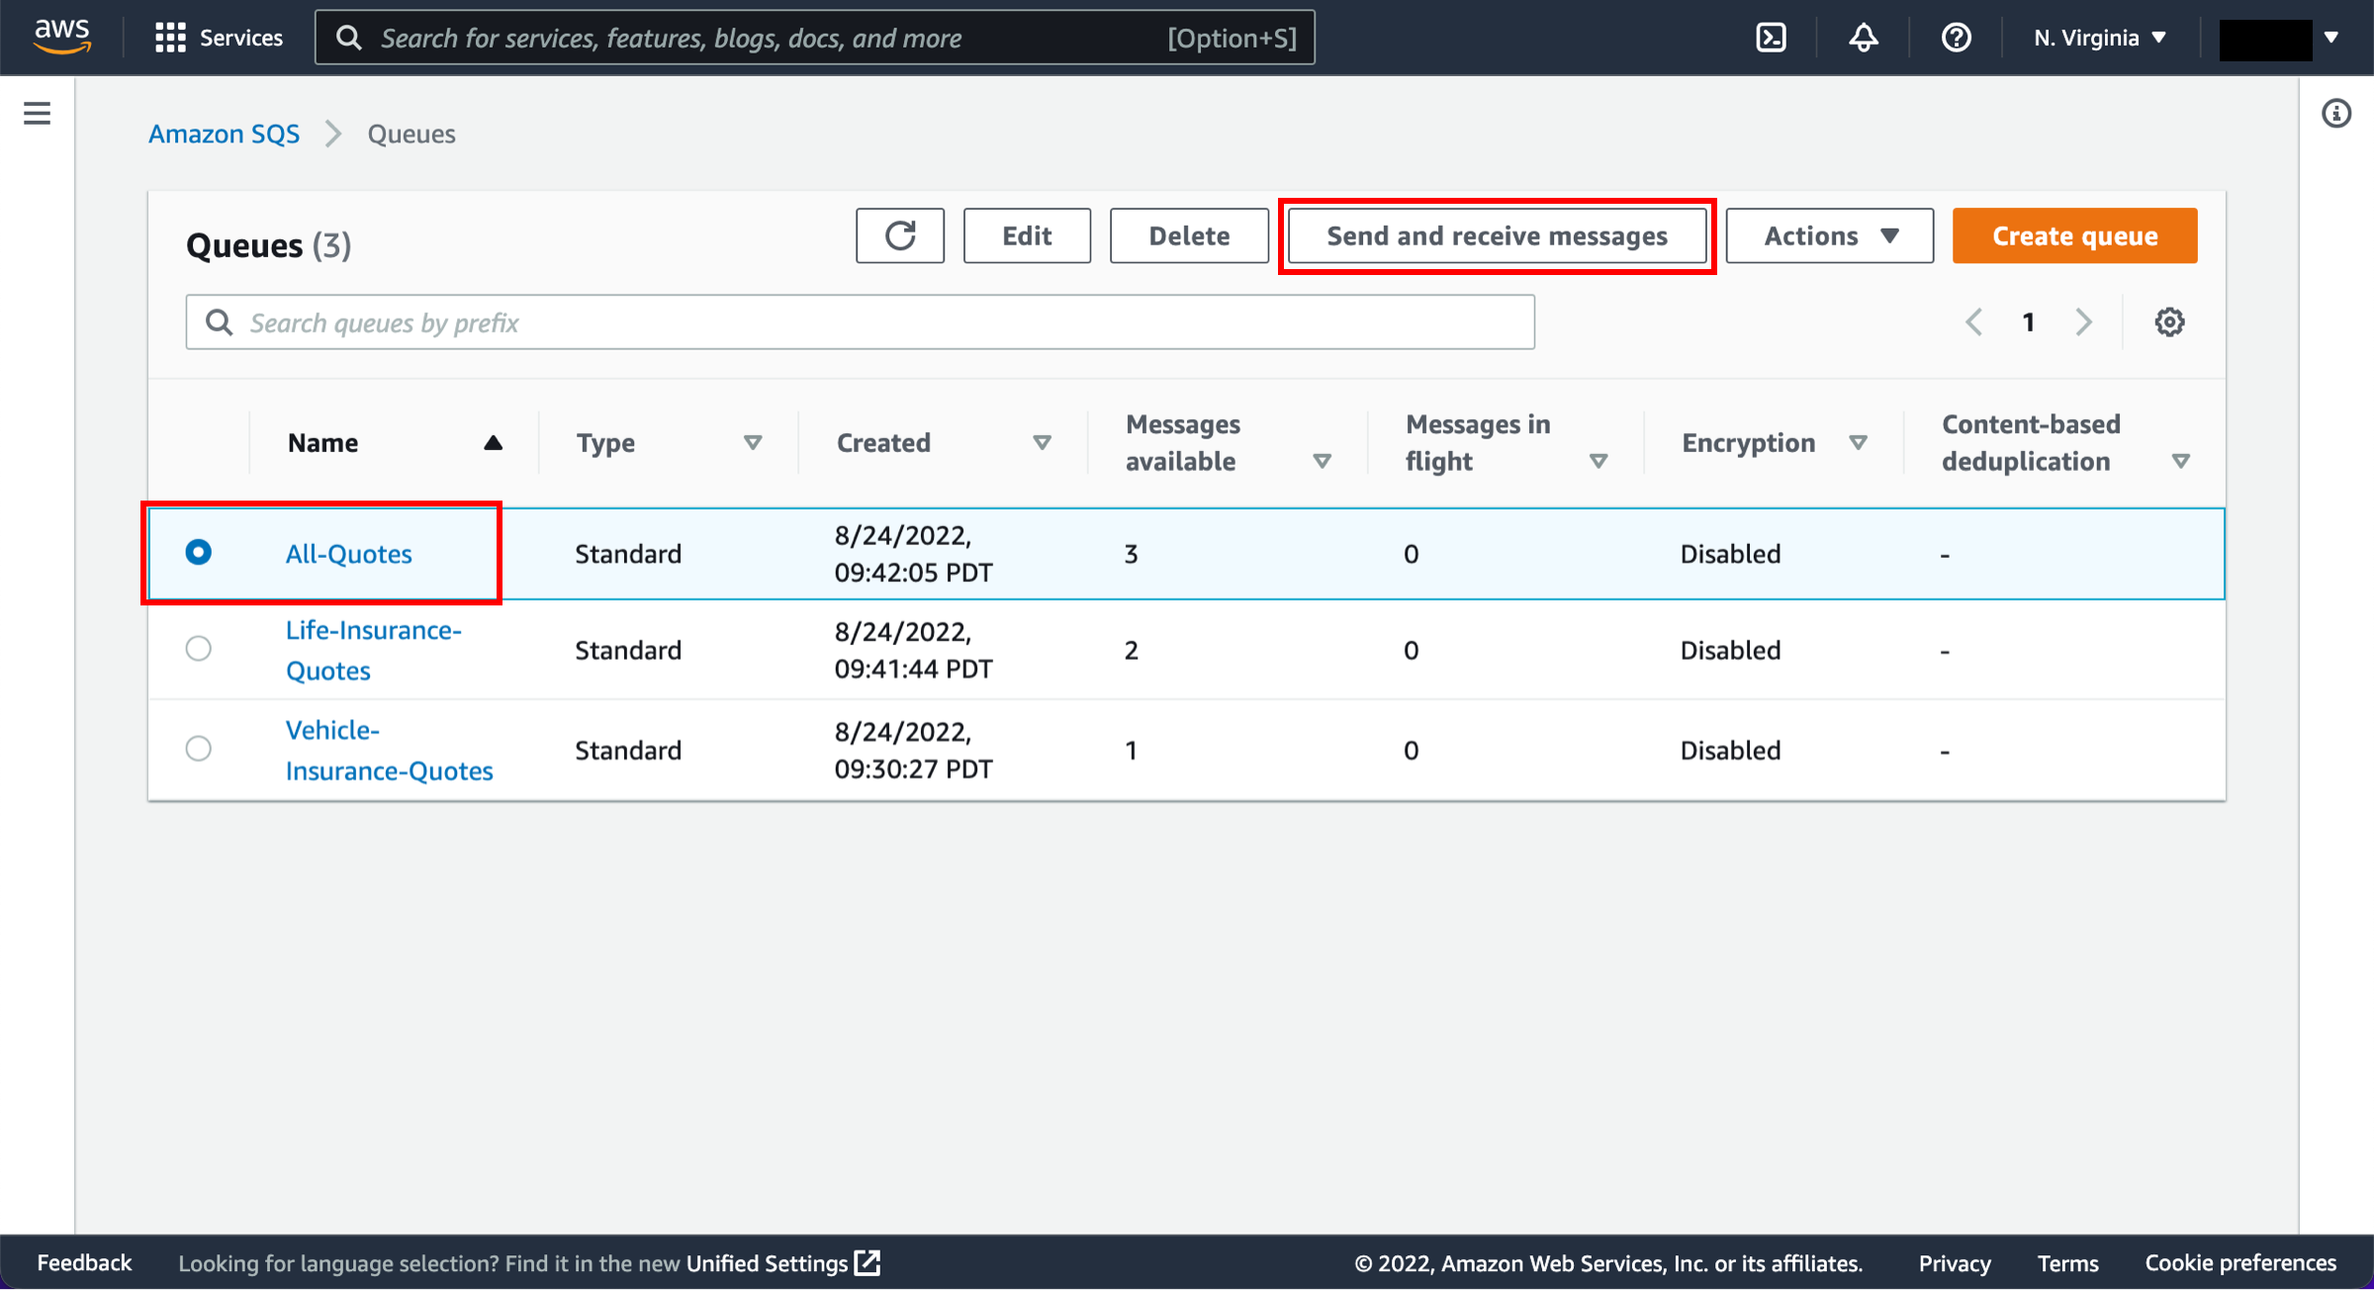Select the Vehicle-Insurance-Quotes radio button
The width and height of the screenshot is (2374, 1290).
pyautogui.click(x=199, y=748)
